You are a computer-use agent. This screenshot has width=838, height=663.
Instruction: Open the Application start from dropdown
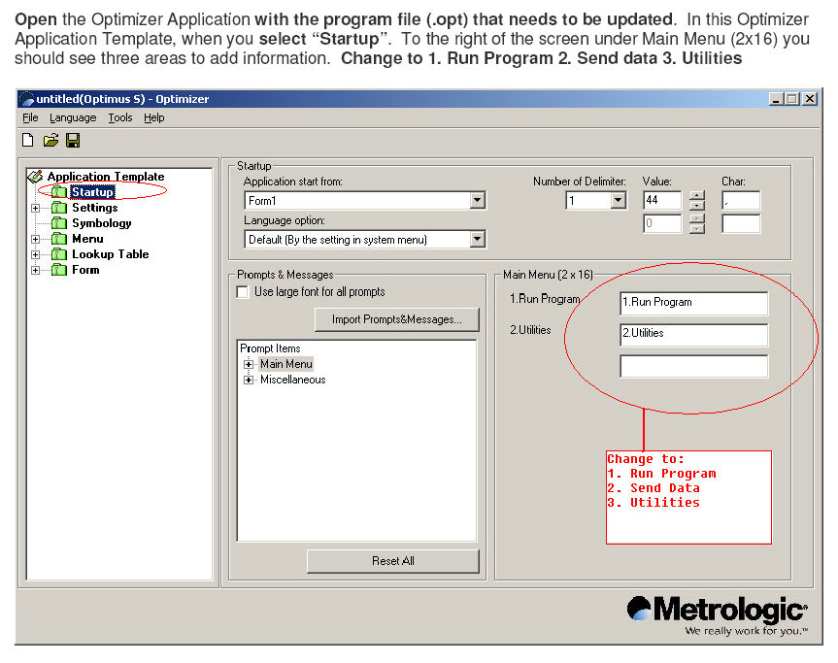pos(477,201)
